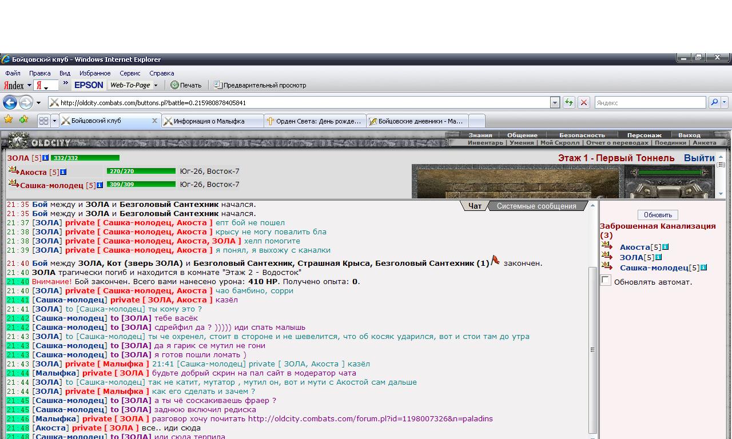Click the Refresh page icon beside address bar
The image size is (732, 439).
tap(568, 102)
